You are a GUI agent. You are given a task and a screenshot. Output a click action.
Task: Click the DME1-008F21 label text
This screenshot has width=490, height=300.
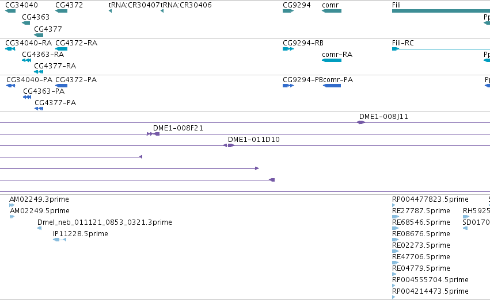(x=178, y=128)
